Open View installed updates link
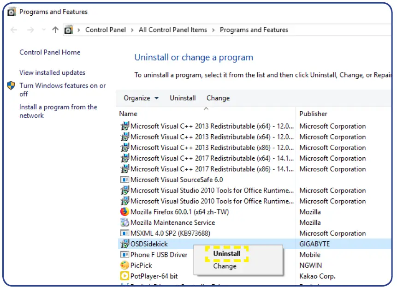This screenshot has width=397, height=287. pos(52,72)
